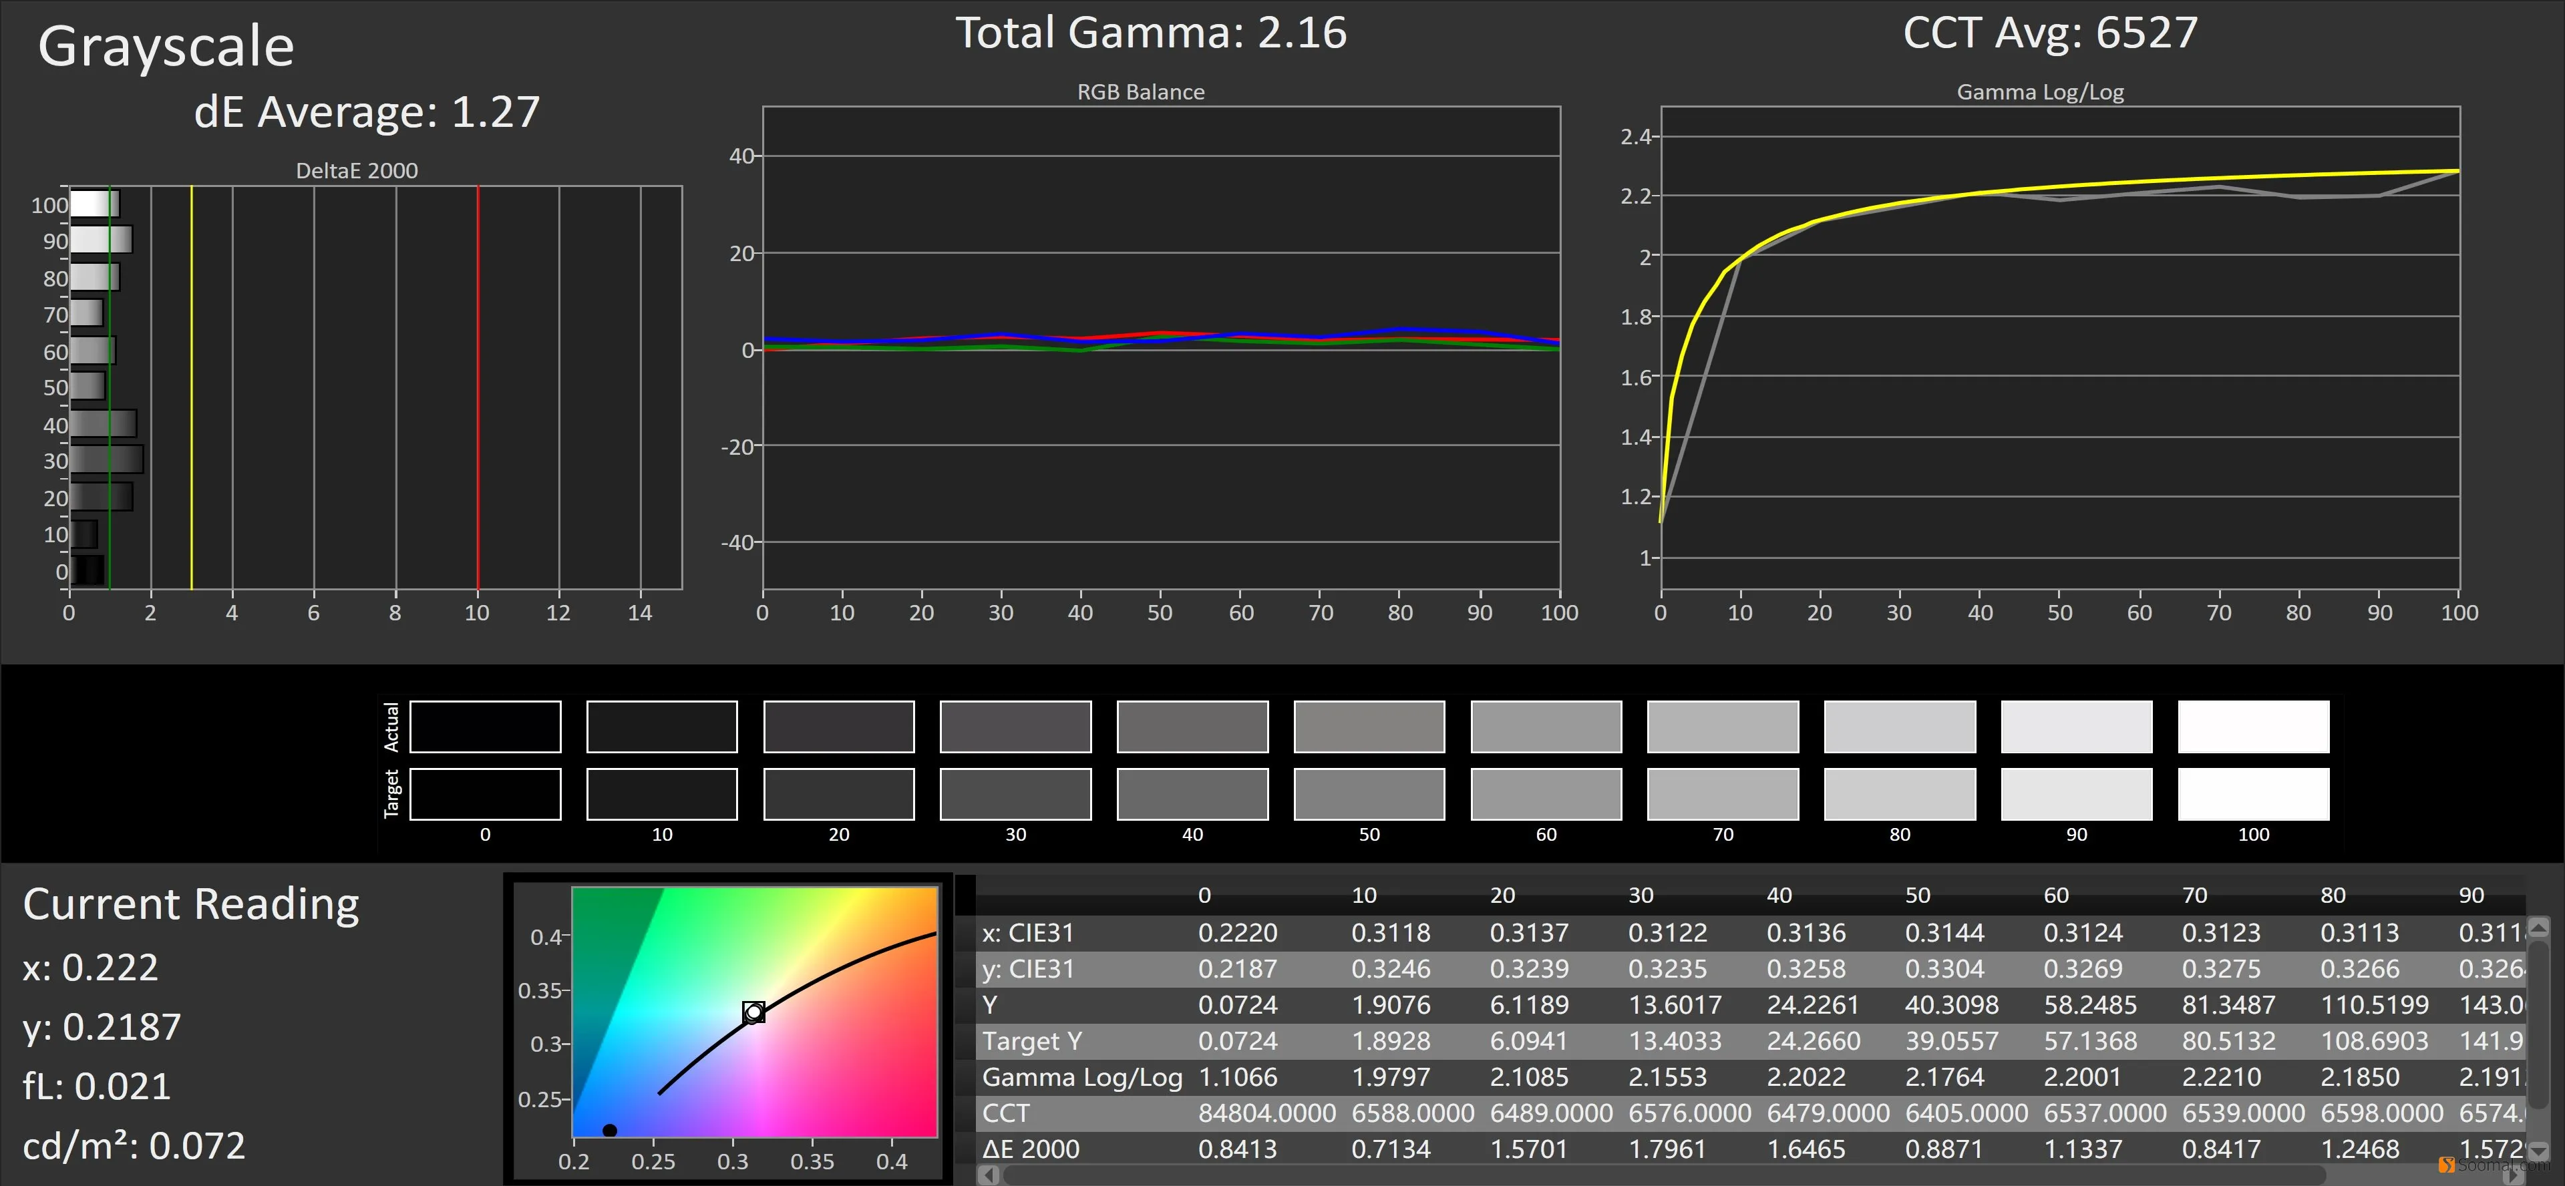
Task: Click the table's vertical scroll up arrow
Action: (2538, 927)
